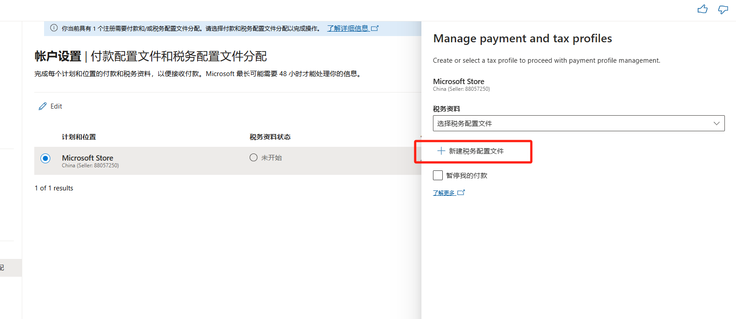Click external link icon beside 了解更多
The width and height of the screenshot is (736, 319).
point(461,193)
